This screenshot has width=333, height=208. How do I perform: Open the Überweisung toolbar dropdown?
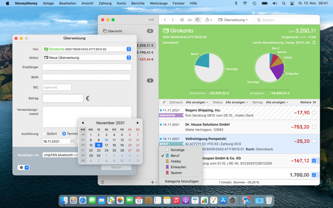point(233,20)
